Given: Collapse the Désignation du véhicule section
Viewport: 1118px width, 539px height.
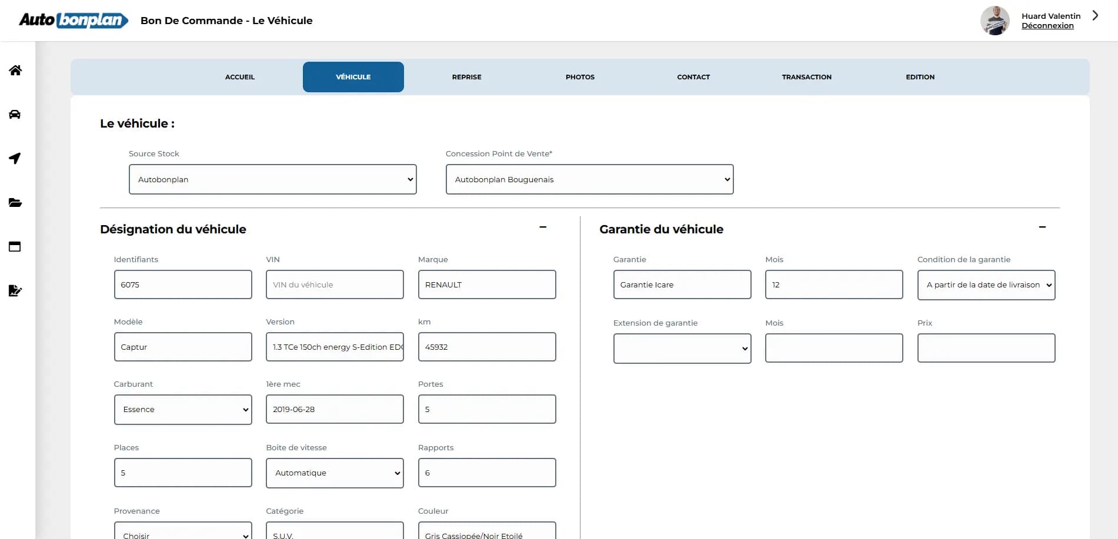Looking at the screenshot, I should [542, 226].
